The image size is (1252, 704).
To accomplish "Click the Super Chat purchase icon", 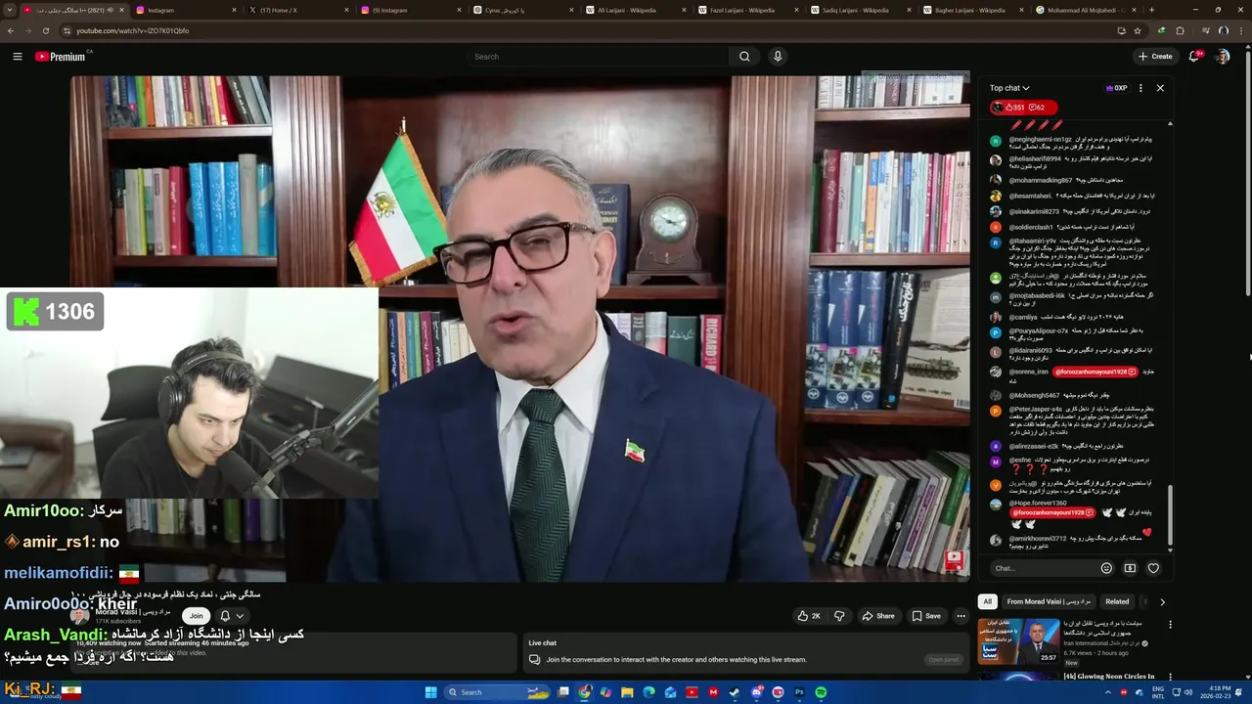I will (x=1130, y=568).
